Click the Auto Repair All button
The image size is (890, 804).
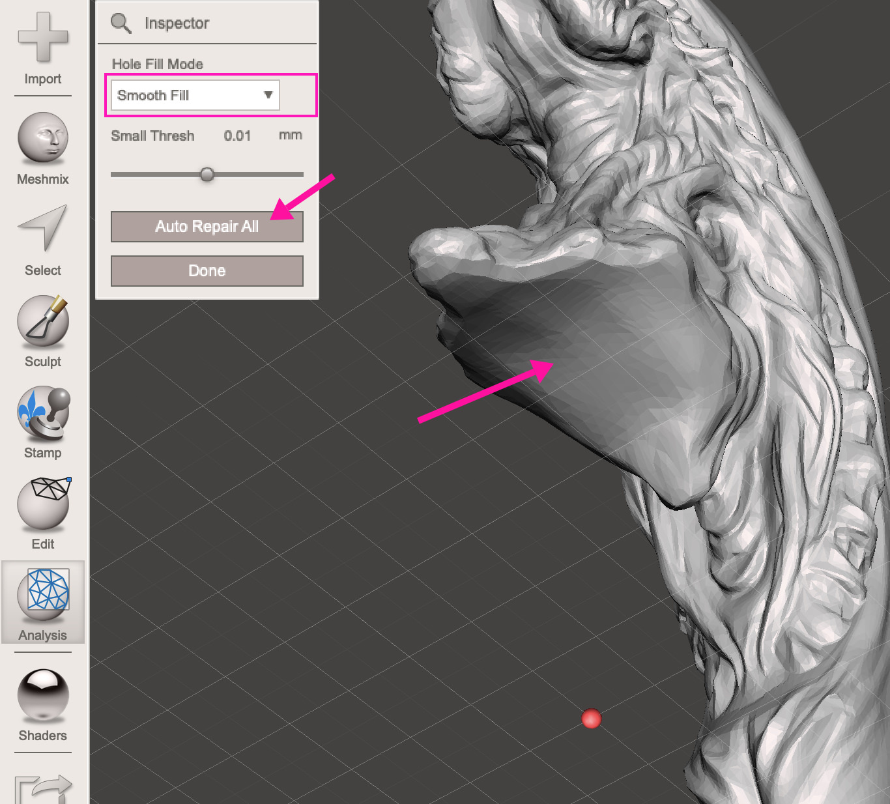coord(207,227)
